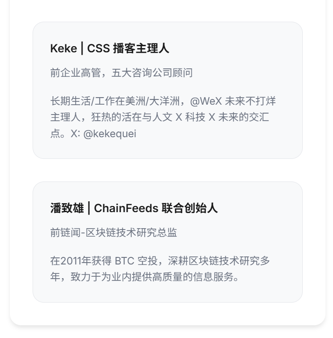The image size is (333, 338).
Task: Click the name "潘致雄" in the second card
Action: click(67, 208)
